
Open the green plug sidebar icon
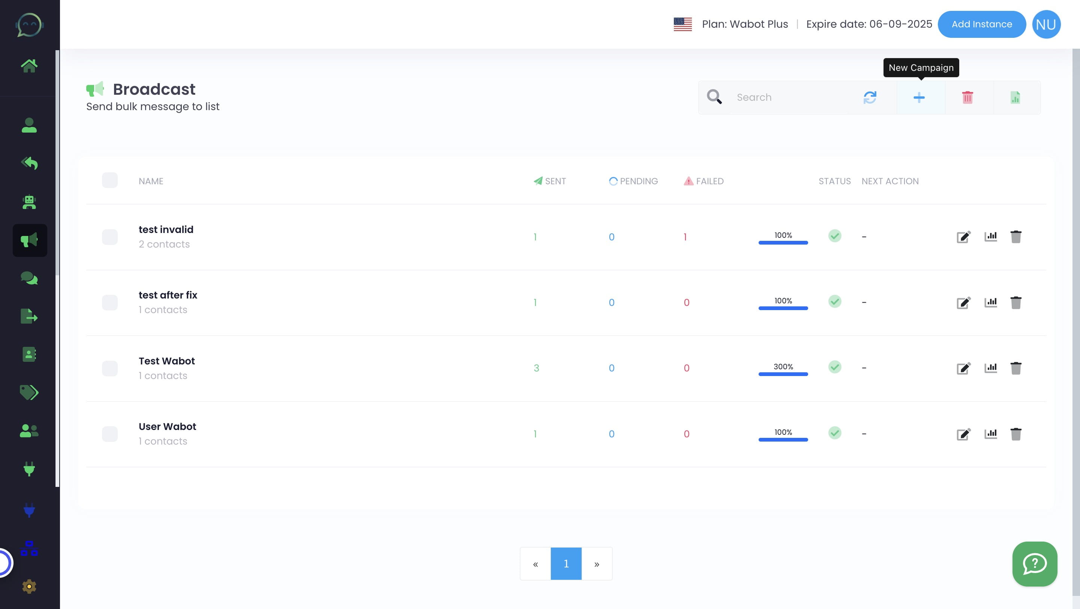29,469
